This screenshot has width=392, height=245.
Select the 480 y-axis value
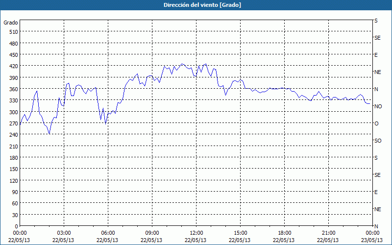pyautogui.click(x=14, y=44)
